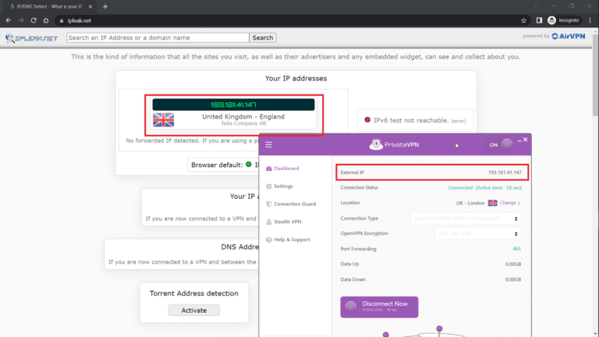Click the browser vertical scrollbar

coord(595,76)
